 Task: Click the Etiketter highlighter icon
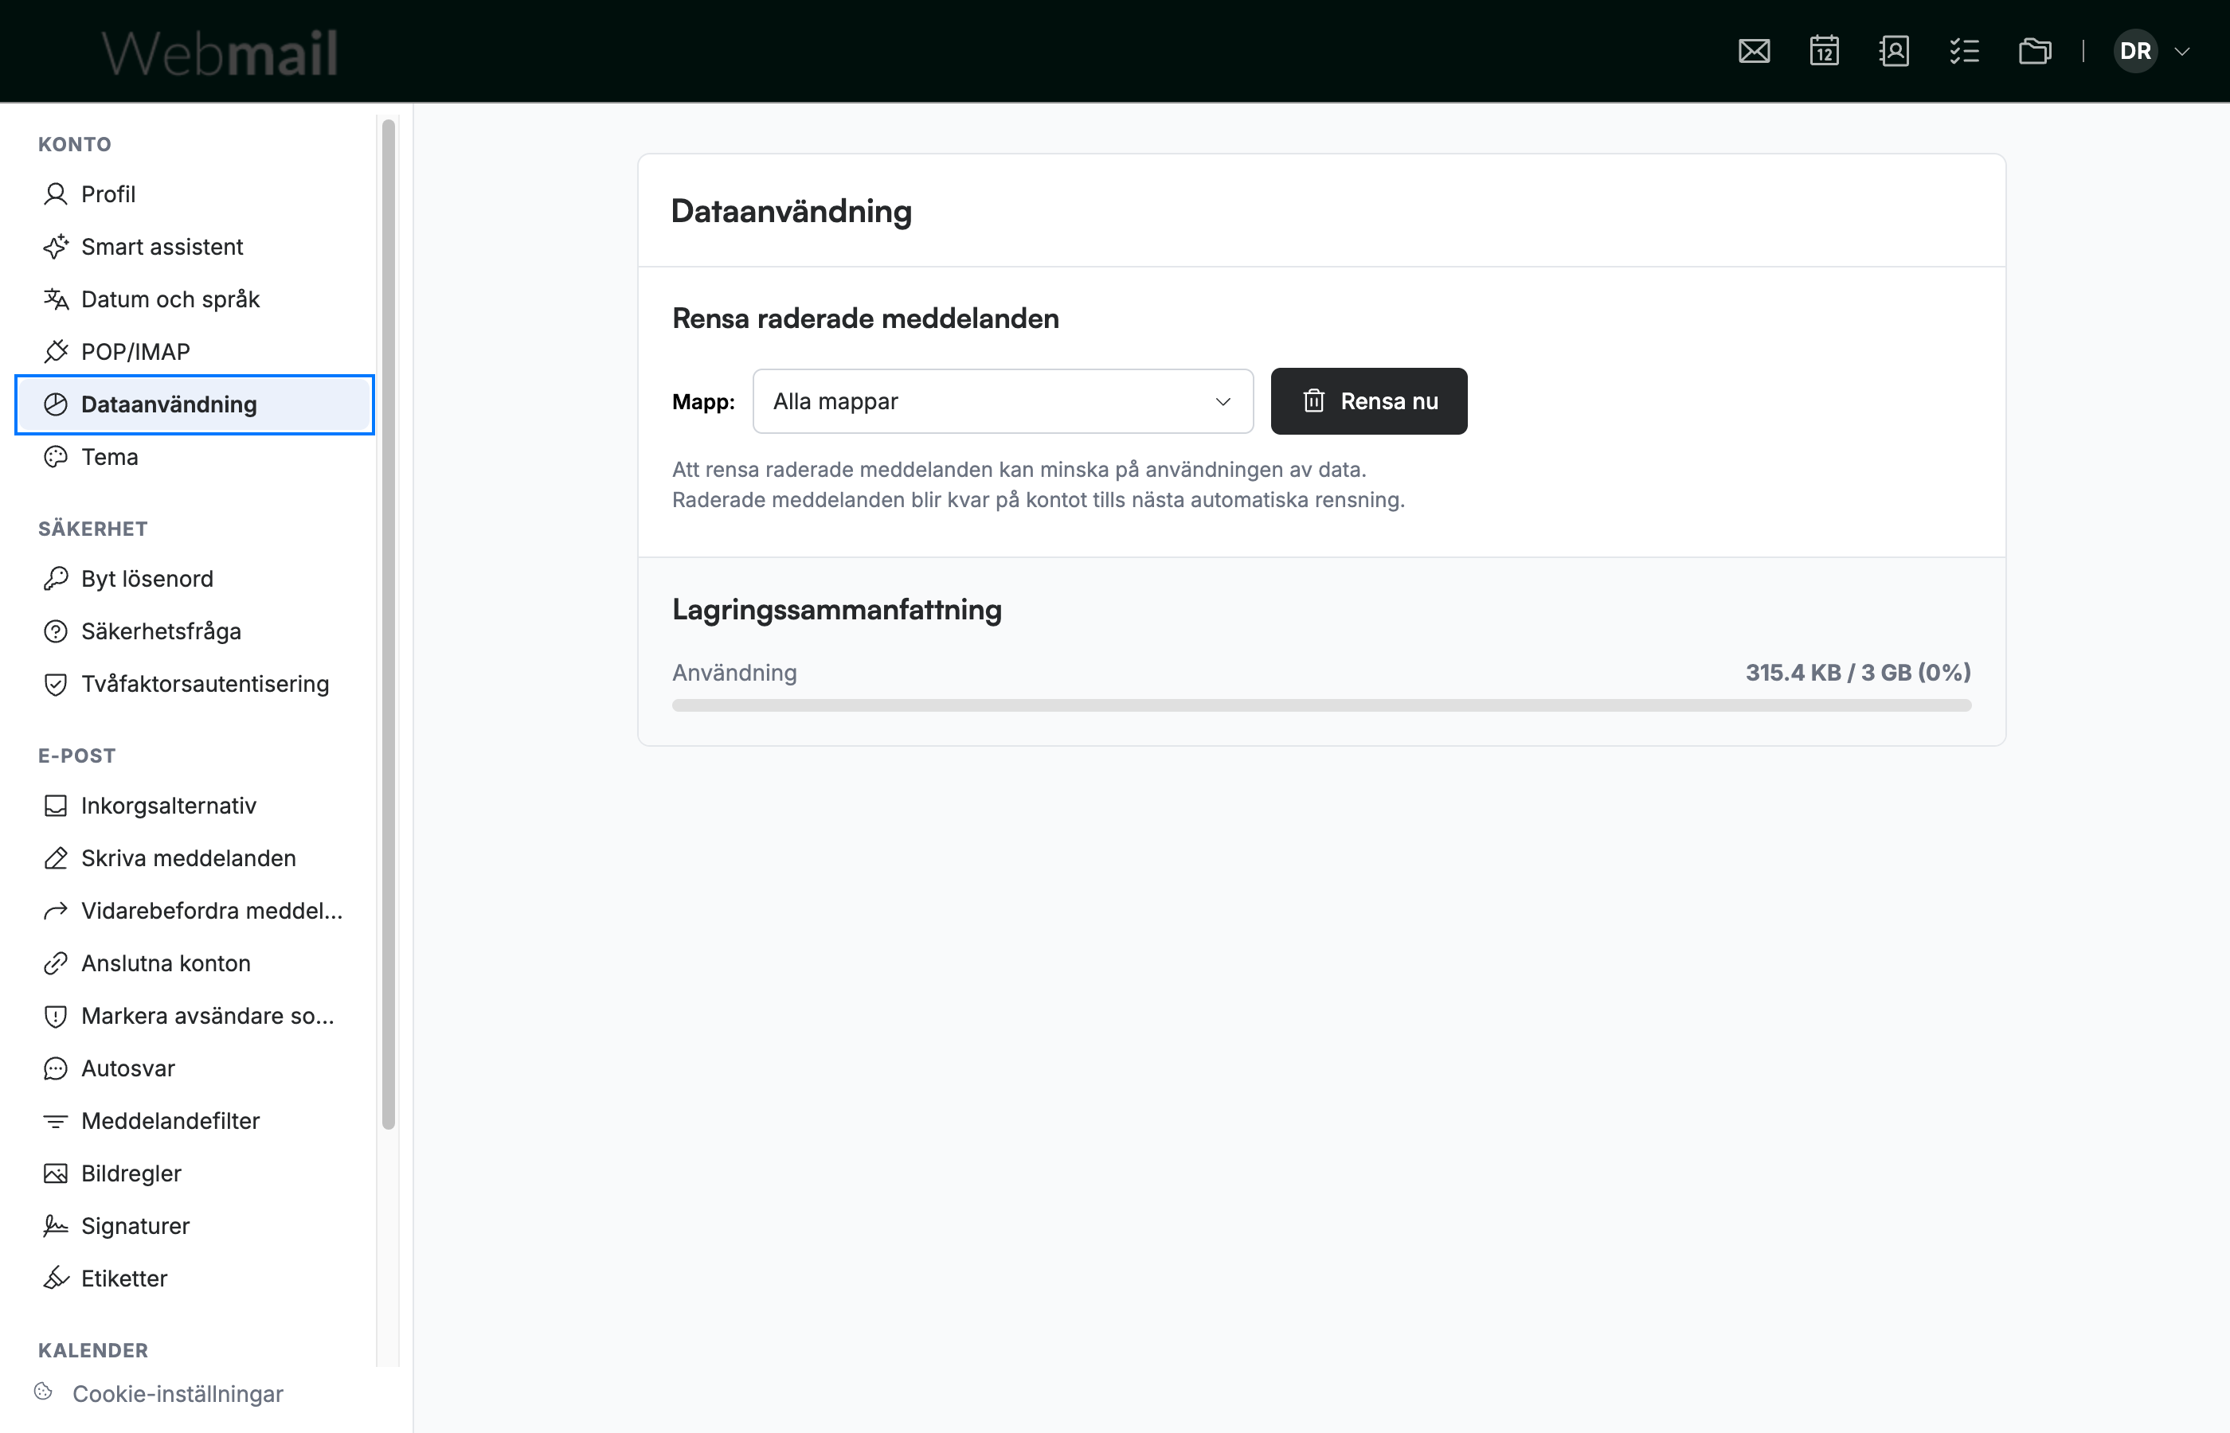[56, 1279]
